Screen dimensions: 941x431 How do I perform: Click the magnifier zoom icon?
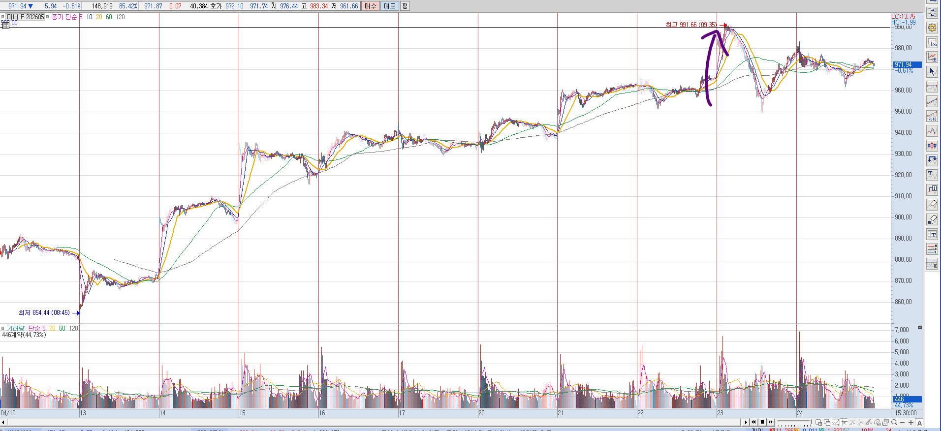(x=894, y=422)
